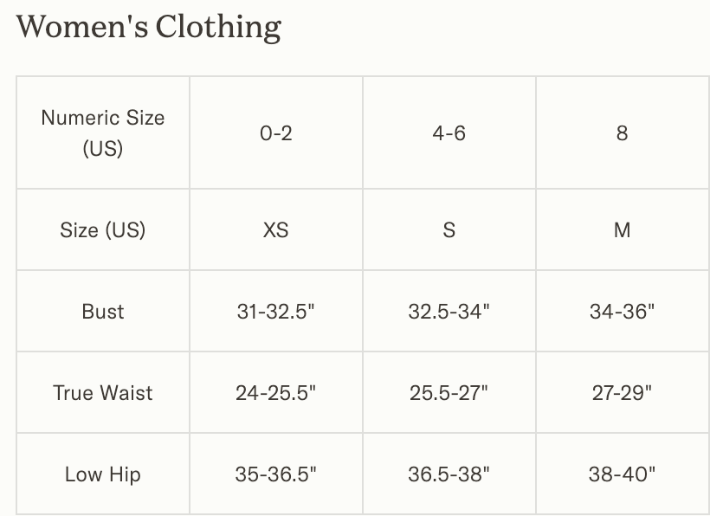Select the Size (US) row label
Image resolution: width=710 pixels, height=516 pixels.
pos(103,230)
